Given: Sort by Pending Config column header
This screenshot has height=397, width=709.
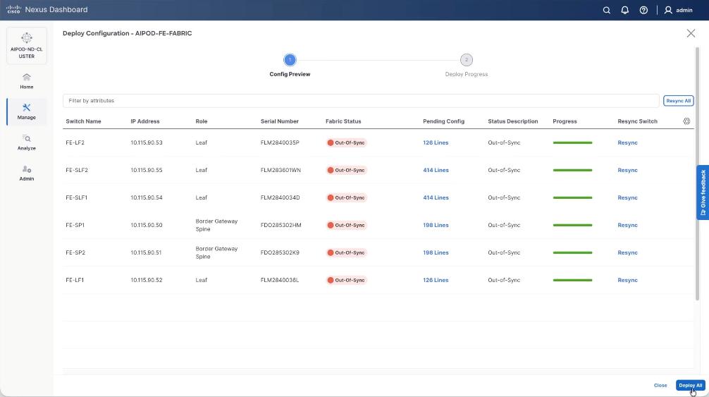Looking at the screenshot, I should (x=443, y=121).
